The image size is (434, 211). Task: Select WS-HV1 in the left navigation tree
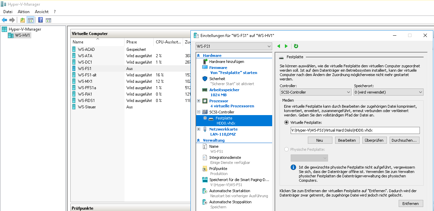coord(23,35)
